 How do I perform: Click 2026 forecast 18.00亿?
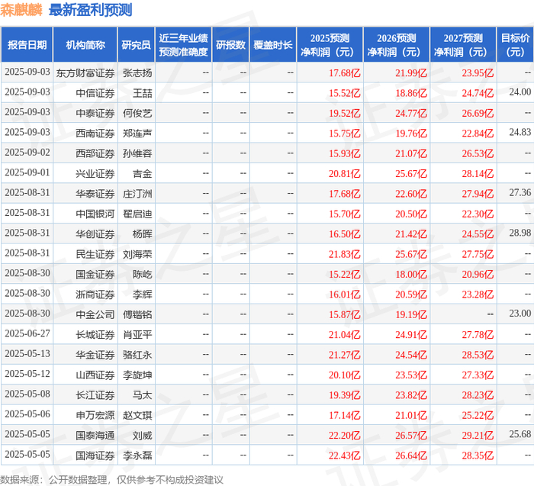(x=411, y=274)
